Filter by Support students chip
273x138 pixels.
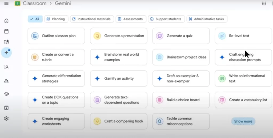pyautogui.click(x=166, y=19)
